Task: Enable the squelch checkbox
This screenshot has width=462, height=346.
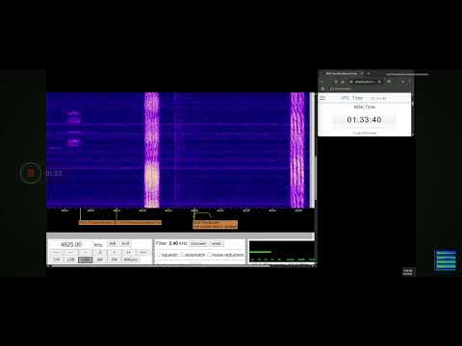Action: coord(159,255)
